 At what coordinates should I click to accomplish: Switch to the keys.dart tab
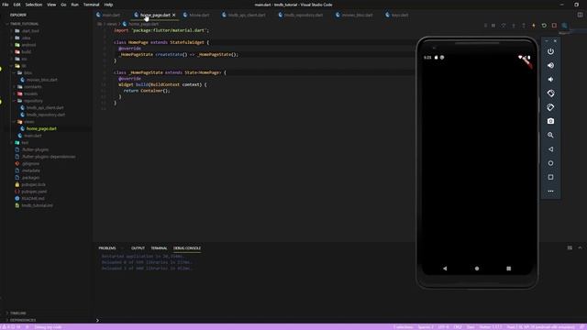pos(397,15)
